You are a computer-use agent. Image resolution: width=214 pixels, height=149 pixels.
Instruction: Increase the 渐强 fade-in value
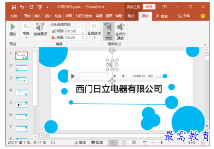point(83,30)
